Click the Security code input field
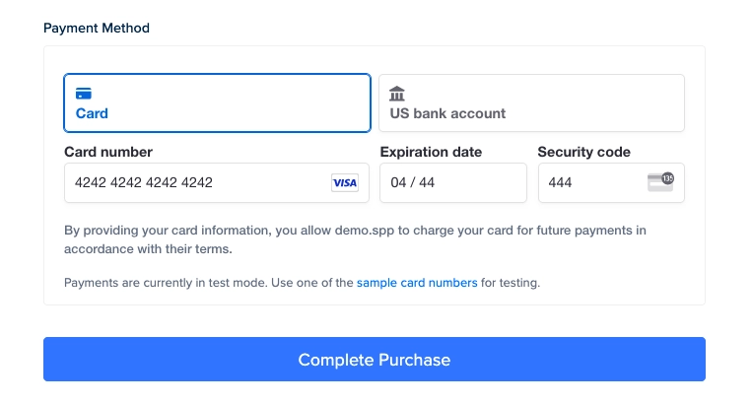This screenshot has height=404, width=752. point(611,182)
